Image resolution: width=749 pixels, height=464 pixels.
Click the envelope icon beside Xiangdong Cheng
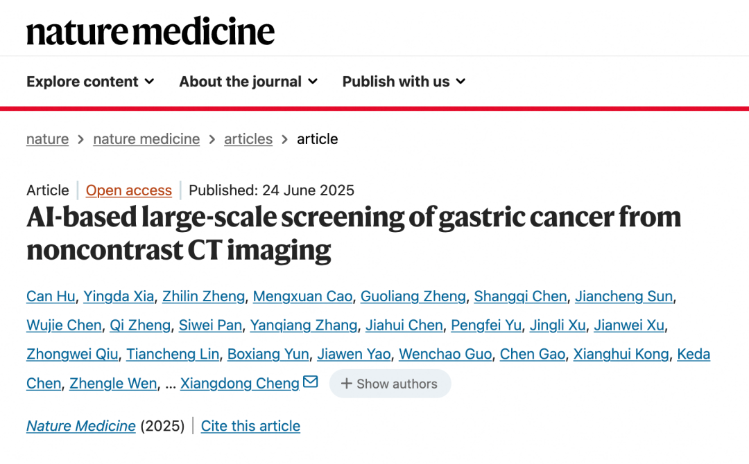pyautogui.click(x=310, y=382)
